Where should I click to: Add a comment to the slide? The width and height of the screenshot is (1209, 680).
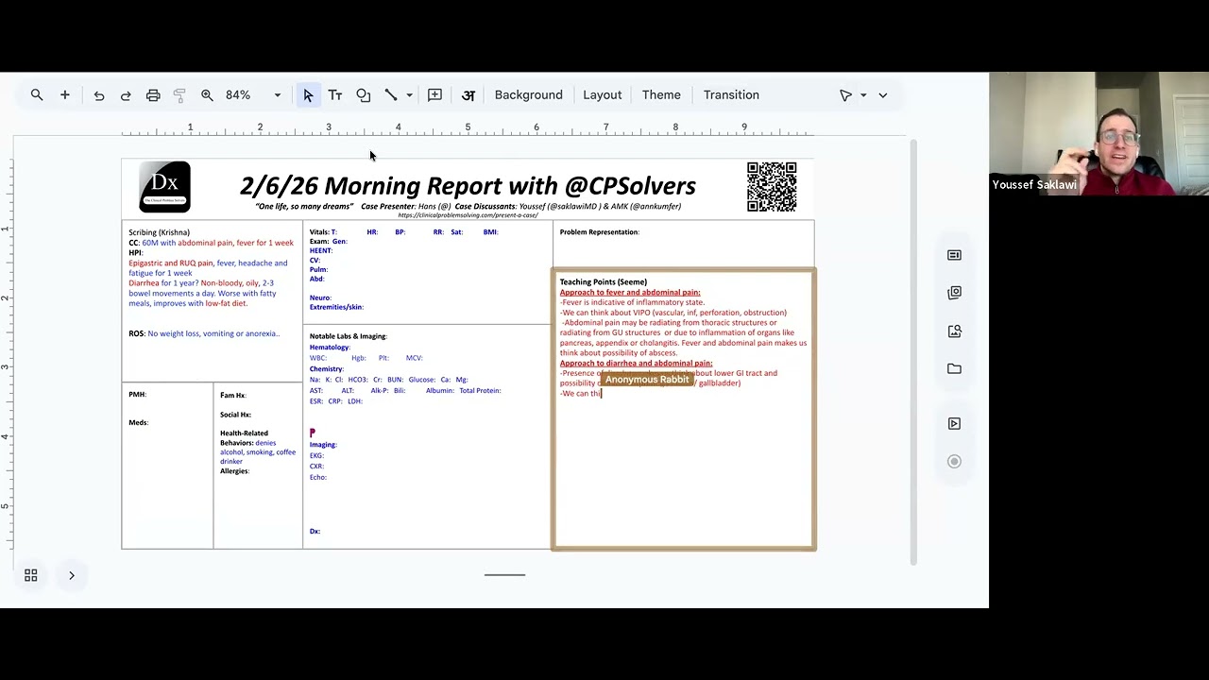pyautogui.click(x=434, y=95)
